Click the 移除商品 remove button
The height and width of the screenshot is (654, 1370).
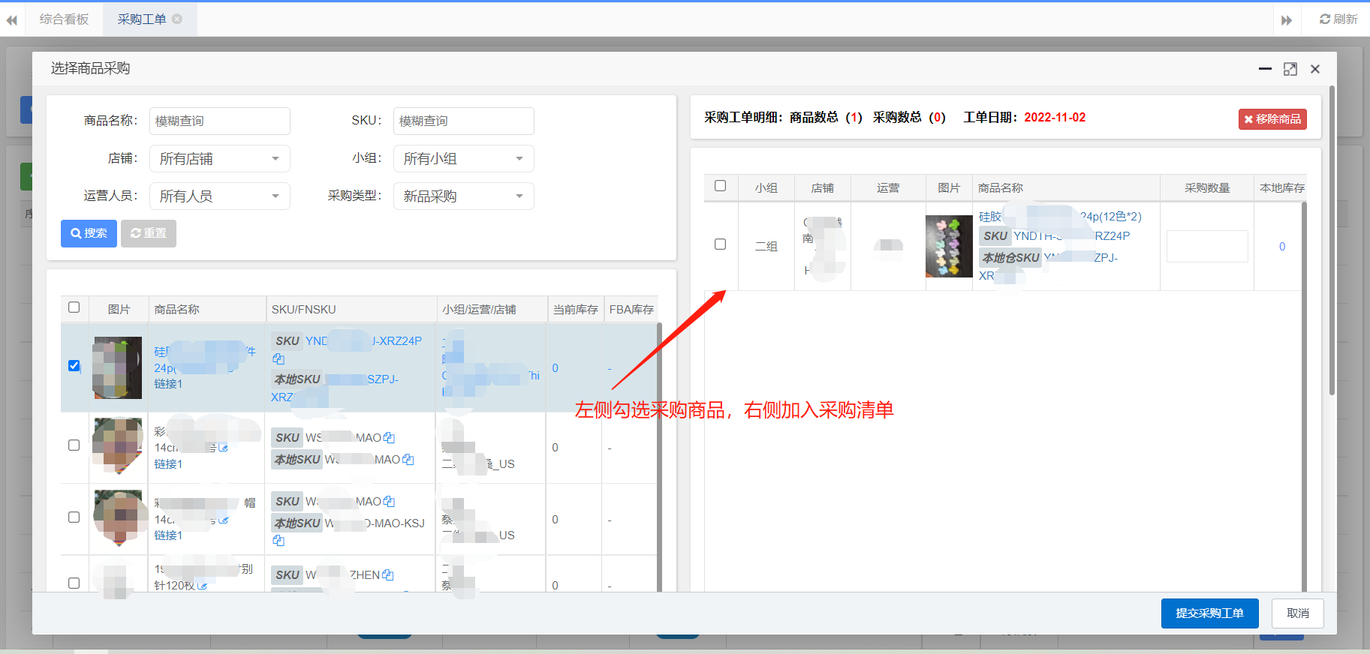[x=1272, y=119]
